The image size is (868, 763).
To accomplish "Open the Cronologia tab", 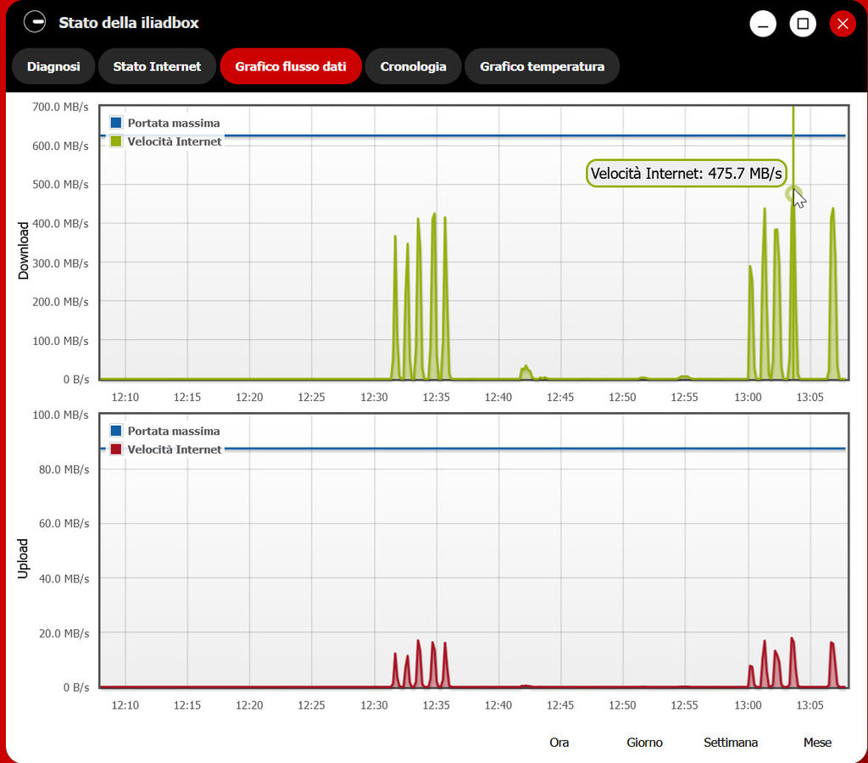I will [x=413, y=66].
